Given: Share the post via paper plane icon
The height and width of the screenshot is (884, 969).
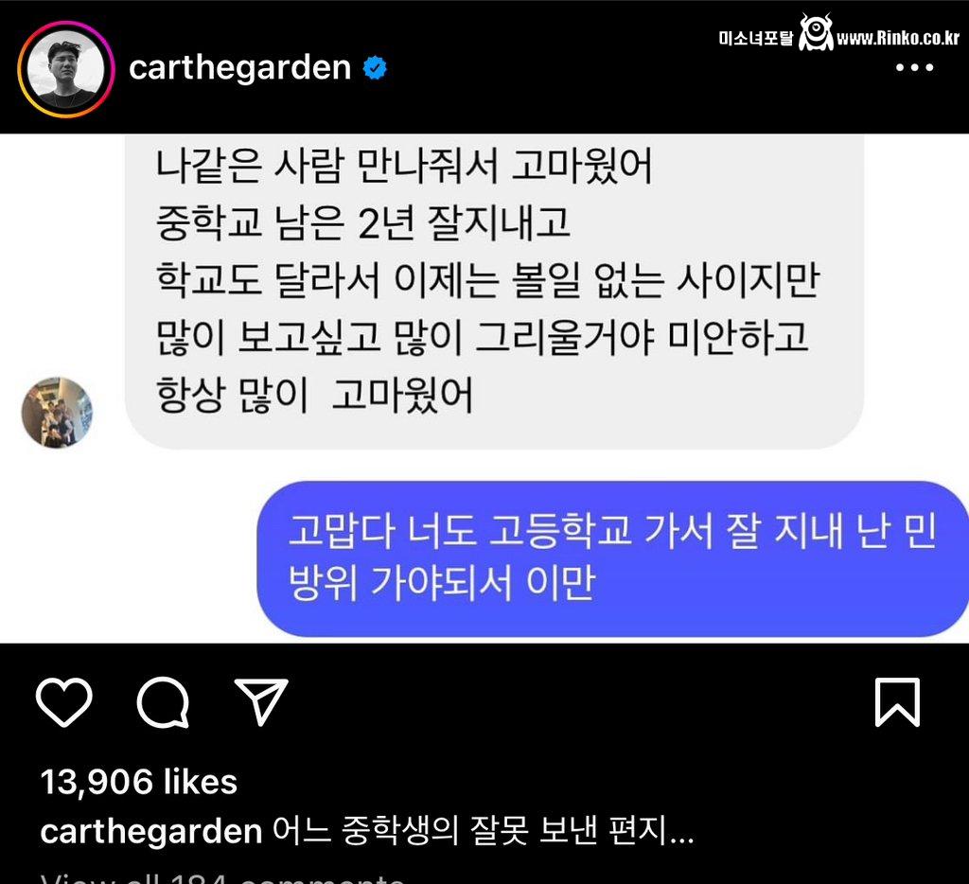Looking at the screenshot, I should coord(261,701).
